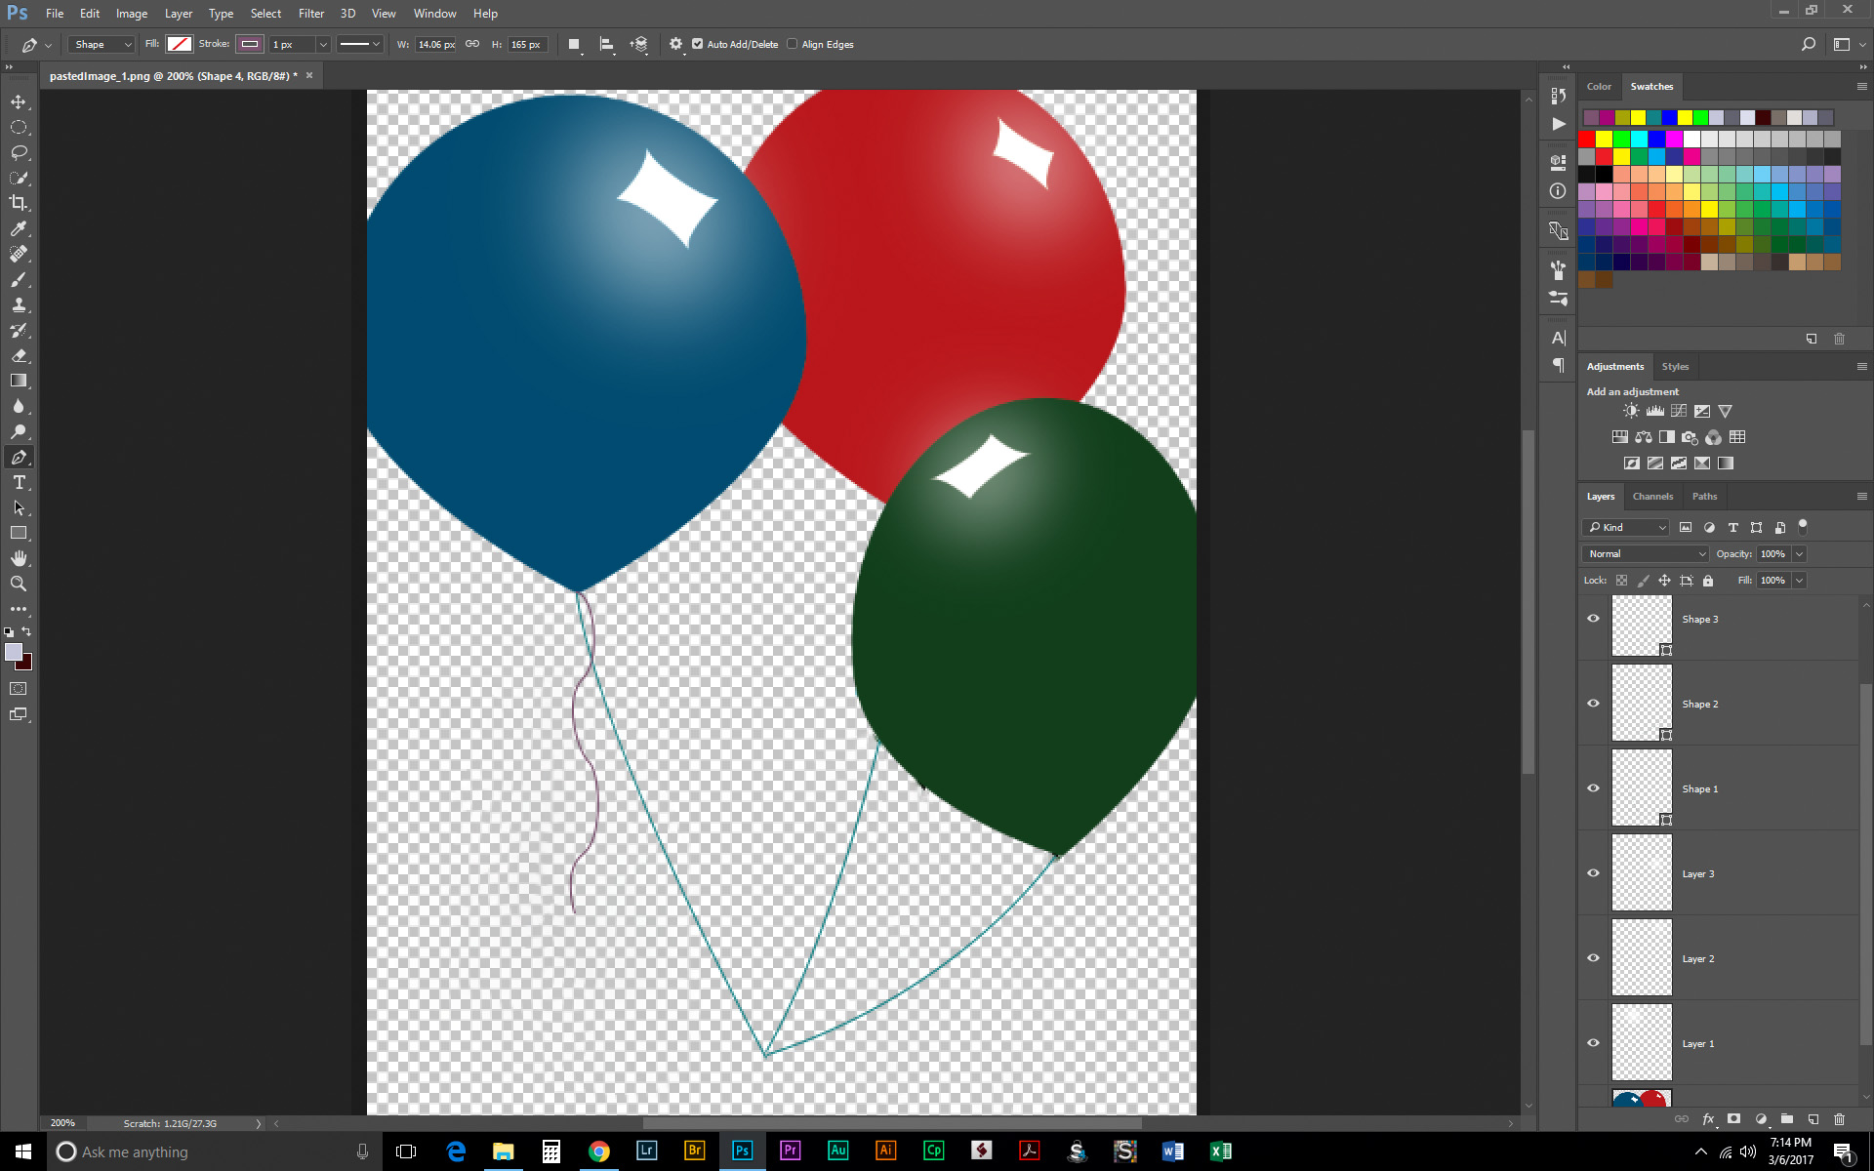
Task: Select the Eraser tool
Action: 19,355
